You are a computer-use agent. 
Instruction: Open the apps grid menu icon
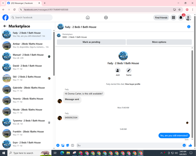pyautogui.click(x=173, y=18)
